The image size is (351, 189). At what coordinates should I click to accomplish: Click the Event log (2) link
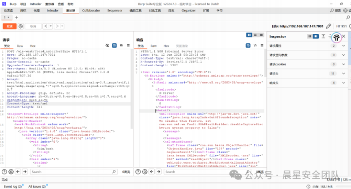click(x=13, y=186)
